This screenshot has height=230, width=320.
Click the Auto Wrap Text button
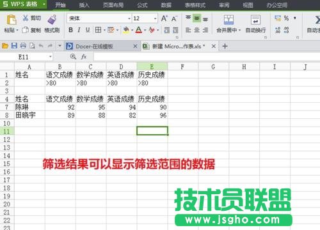pos(255,24)
